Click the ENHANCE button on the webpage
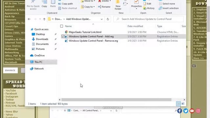 (x=10, y=70)
